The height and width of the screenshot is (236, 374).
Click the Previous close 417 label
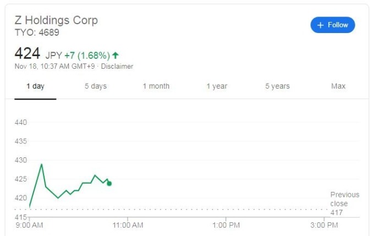click(x=345, y=204)
